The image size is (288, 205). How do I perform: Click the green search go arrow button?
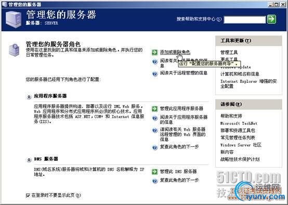coord(271,19)
